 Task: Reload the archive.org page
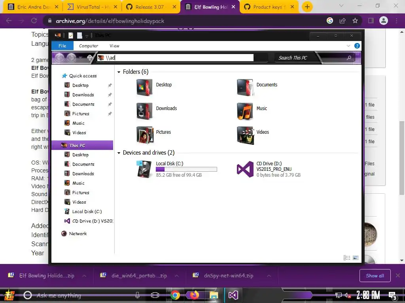click(34, 21)
